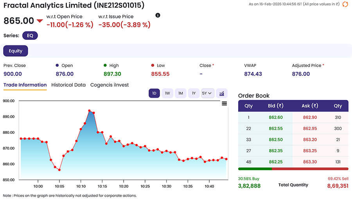Switch to the Trade Information tab
This screenshot has height=199, width=352.
pyautogui.click(x=25, y=85)
